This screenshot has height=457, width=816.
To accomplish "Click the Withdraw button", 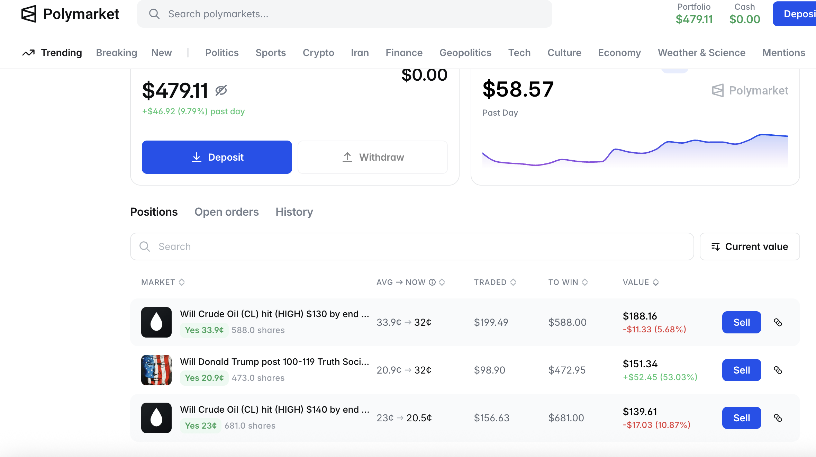I will [x=373, y=157].
